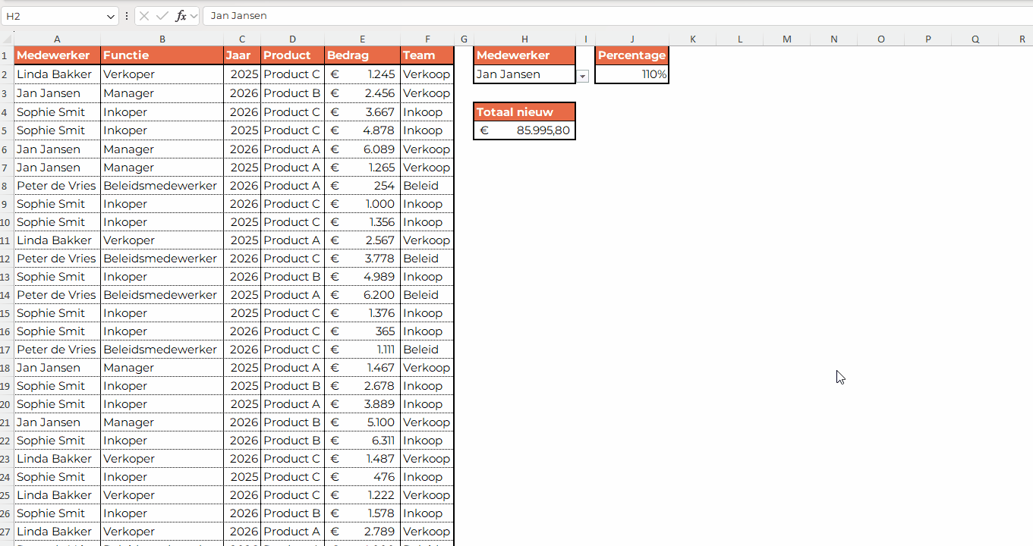Select the Medewerker header cell in column H
Image resolution: width=1033 pixels, height=546 pixels.
524,55
